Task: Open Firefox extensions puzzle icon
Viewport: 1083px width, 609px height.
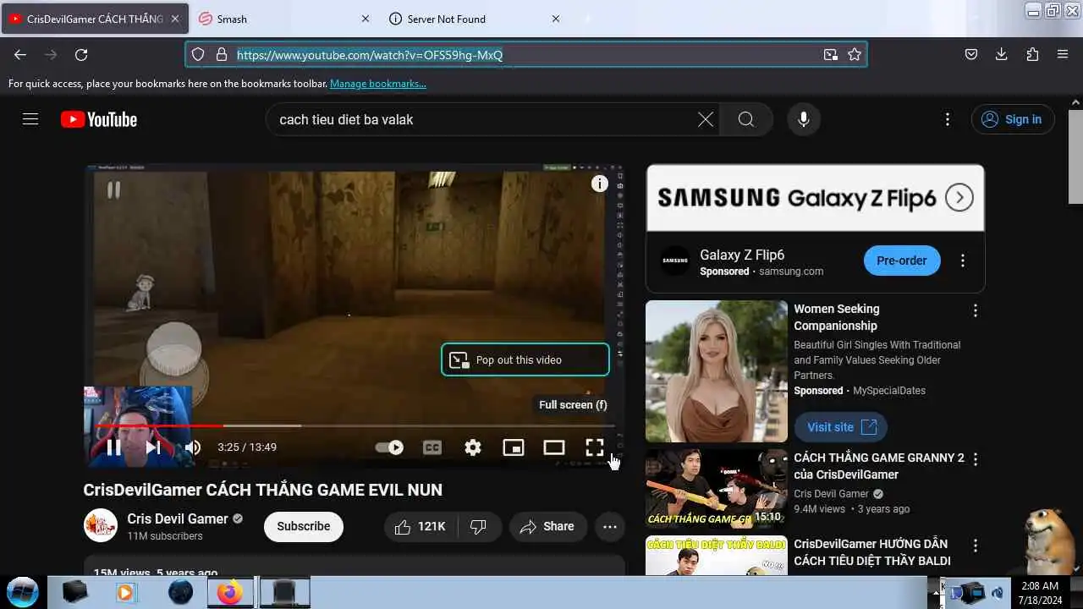Action: click(x=1032, y=54)
